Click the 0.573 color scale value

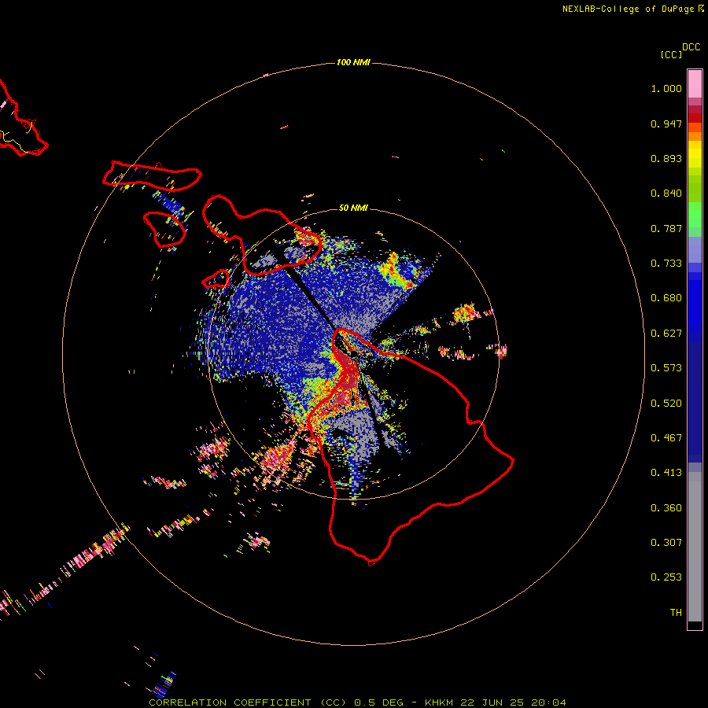666,368
